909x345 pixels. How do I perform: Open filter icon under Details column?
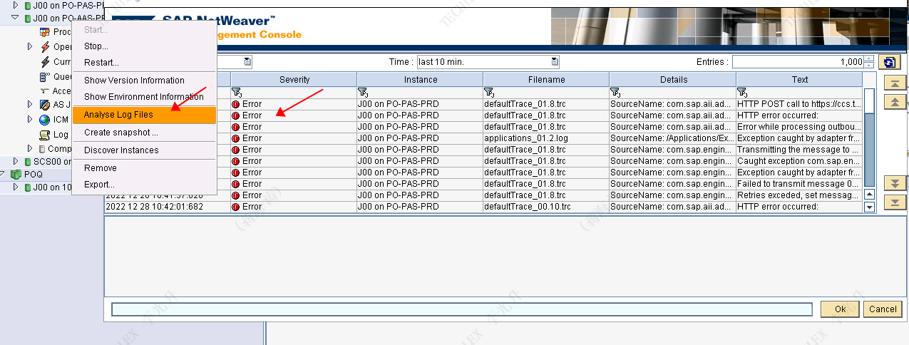pyautogui.click(x=615, y=93)
